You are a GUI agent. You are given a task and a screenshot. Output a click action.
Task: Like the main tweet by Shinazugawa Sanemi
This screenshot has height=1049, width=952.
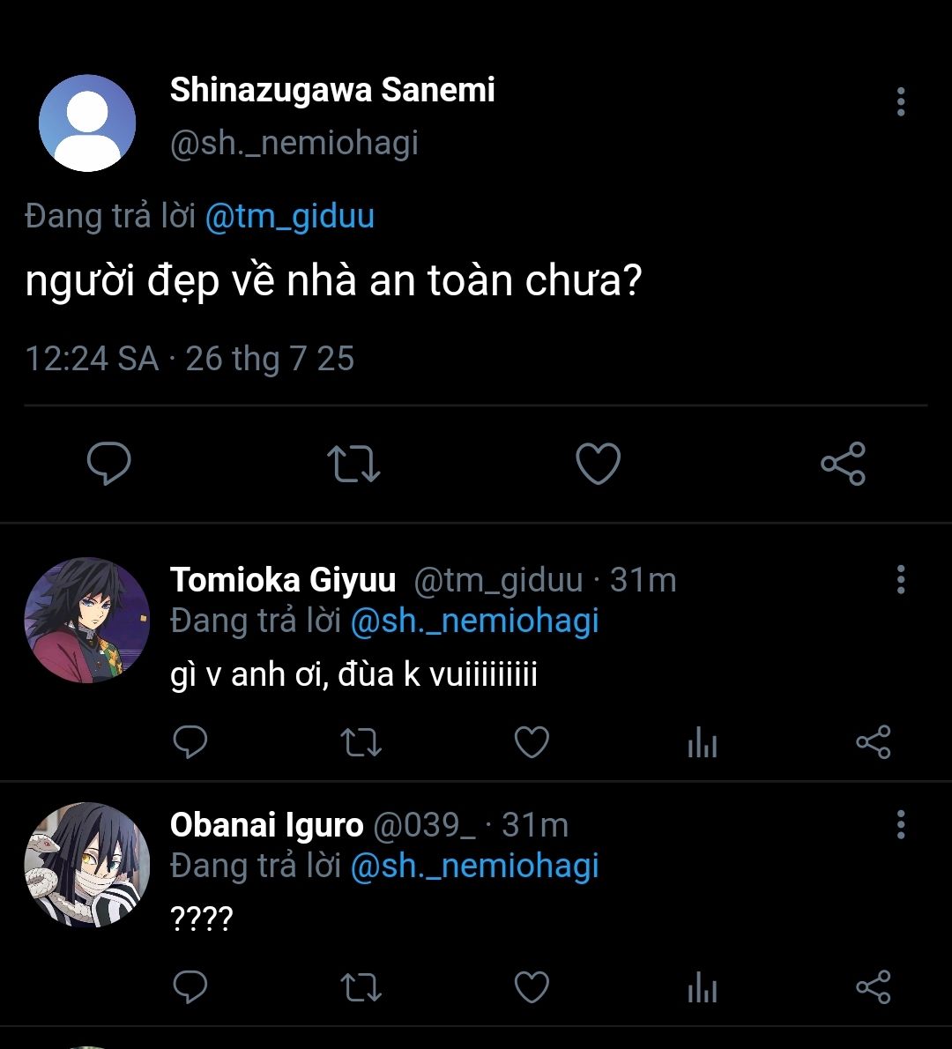point(598,464)
